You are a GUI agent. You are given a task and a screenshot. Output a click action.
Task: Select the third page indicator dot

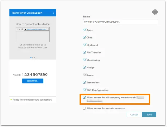(x=35, y=58)
